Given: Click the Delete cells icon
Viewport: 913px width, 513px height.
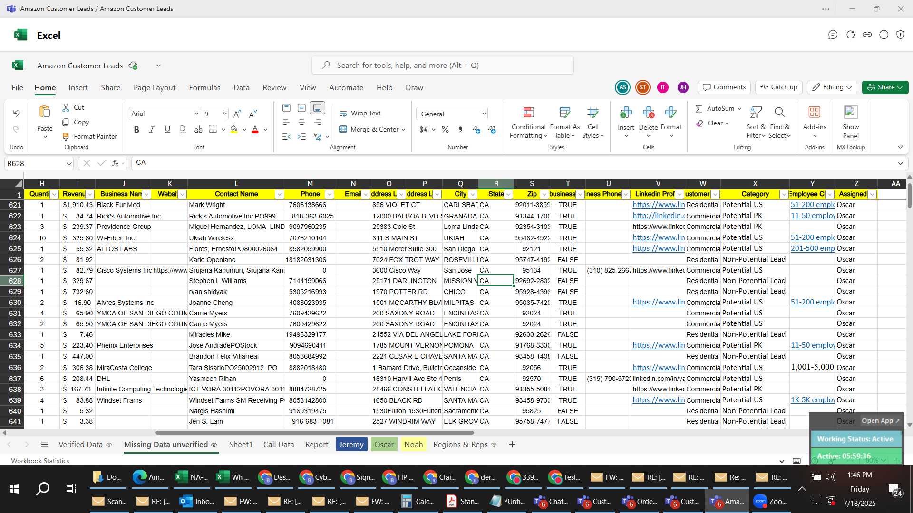Looking at the screenshot, I should click(x=648, y=112).
